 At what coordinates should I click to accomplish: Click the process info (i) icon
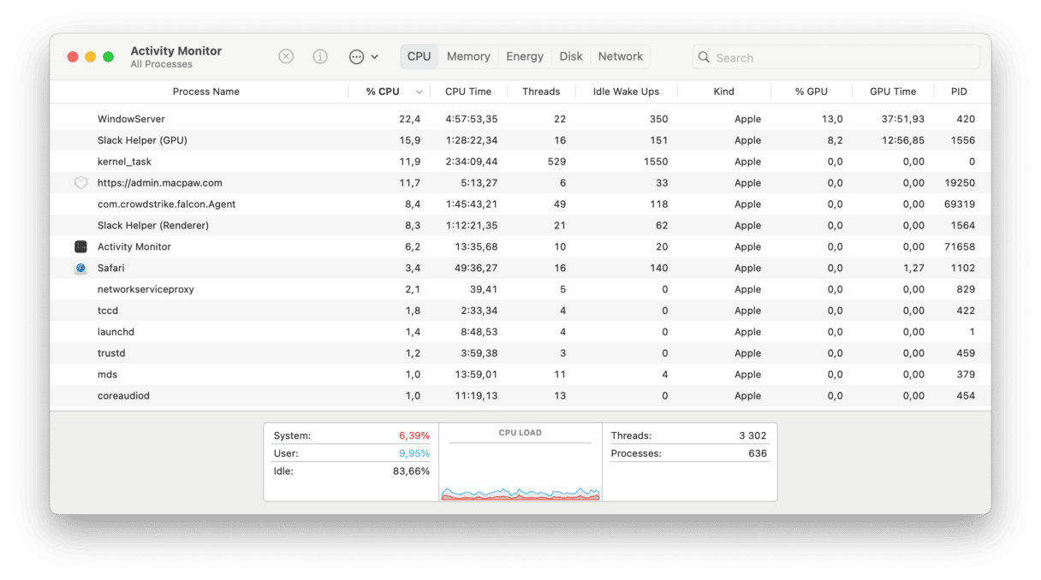coord(320,56)
